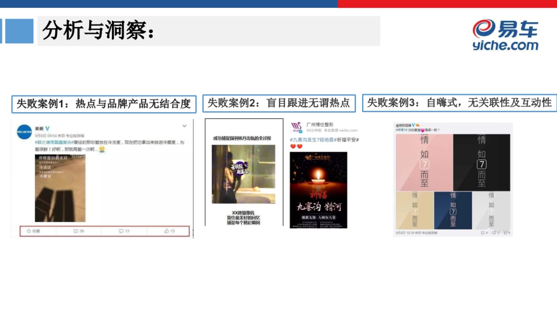
Task: Toggle the 收藏 favorite star on the Meiling post
Action: pos(28,231)
